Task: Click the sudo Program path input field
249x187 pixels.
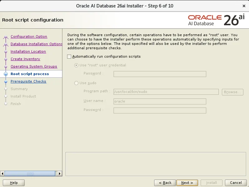Action: click(x=166, y=92)
